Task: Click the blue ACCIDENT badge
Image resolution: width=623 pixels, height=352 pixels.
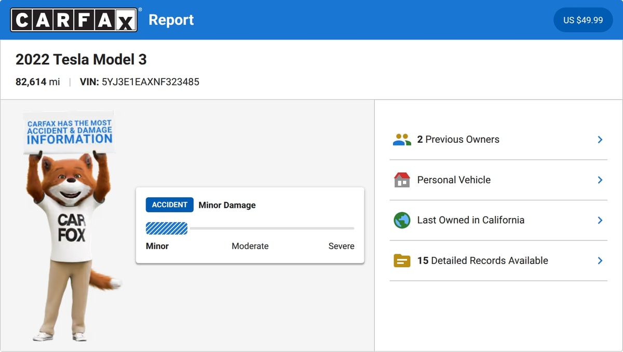Action: point(170,205)
